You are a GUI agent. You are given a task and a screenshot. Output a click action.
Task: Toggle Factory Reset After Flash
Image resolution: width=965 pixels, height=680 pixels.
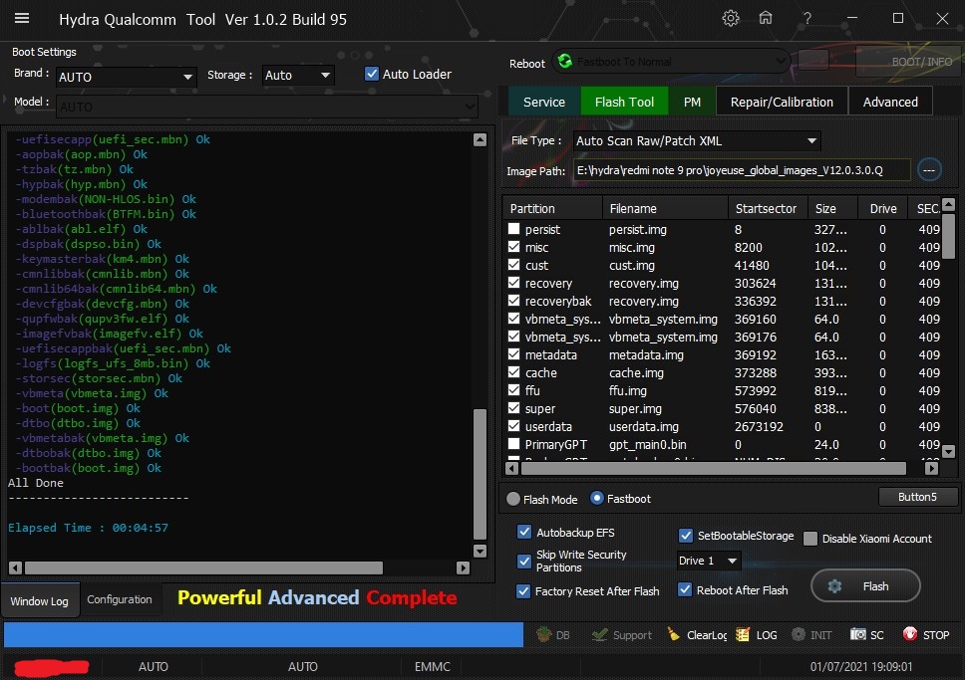point(523,590)
